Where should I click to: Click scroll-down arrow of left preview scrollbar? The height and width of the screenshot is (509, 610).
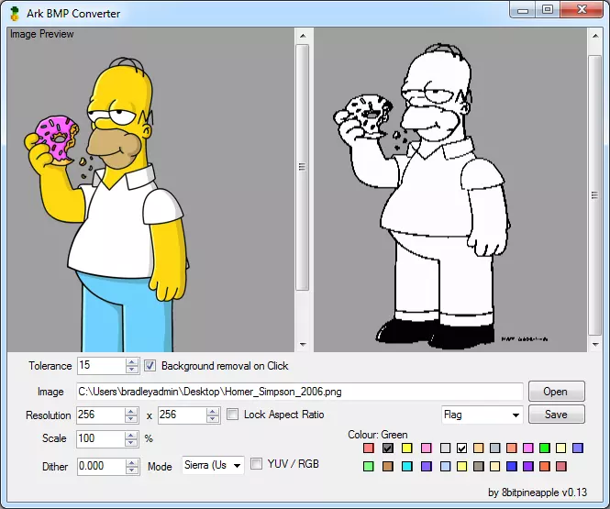[303, 345]
